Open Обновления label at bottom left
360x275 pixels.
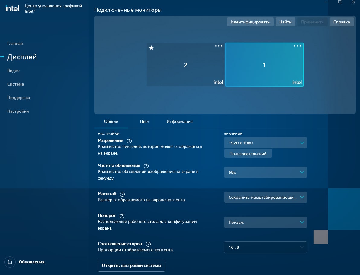coord(32,262)
